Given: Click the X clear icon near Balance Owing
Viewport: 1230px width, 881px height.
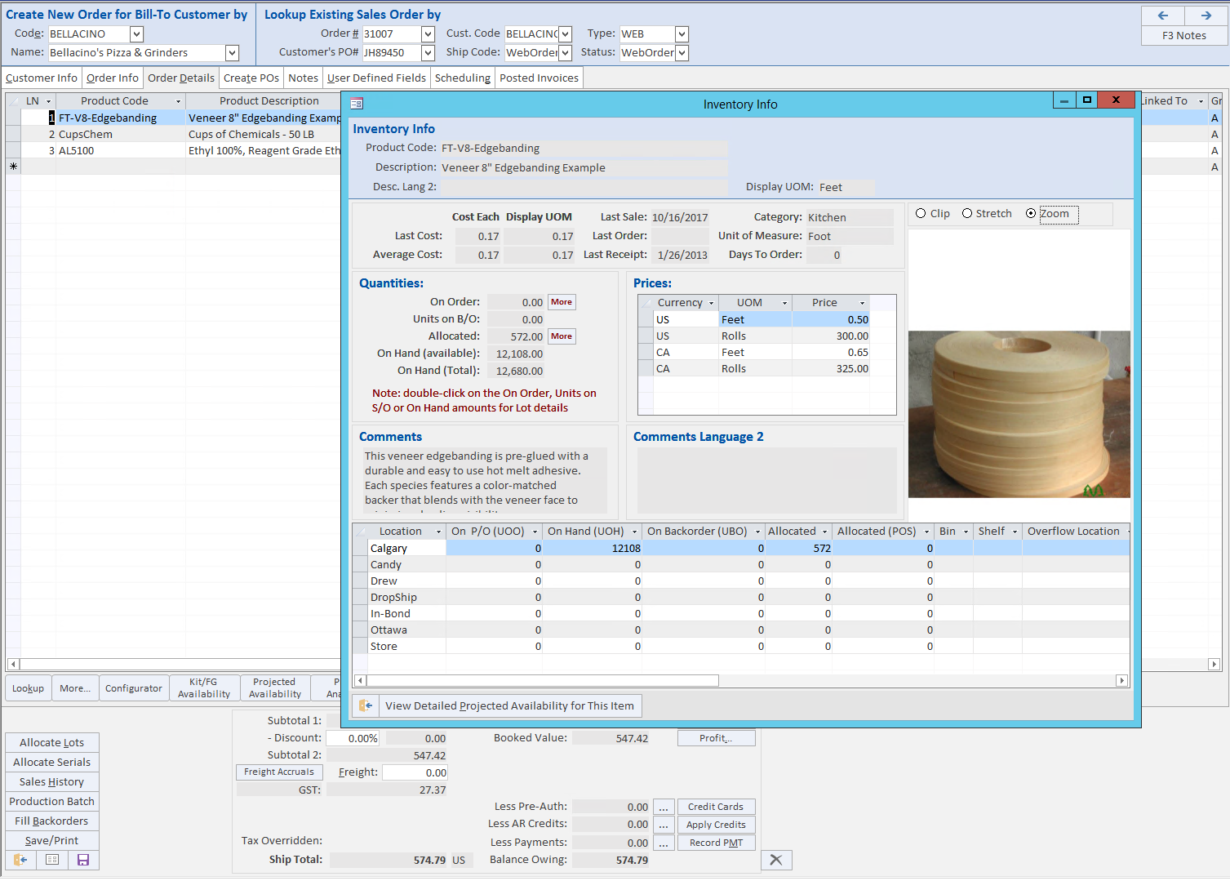Looking at the screenshot, I should (775, 860).
